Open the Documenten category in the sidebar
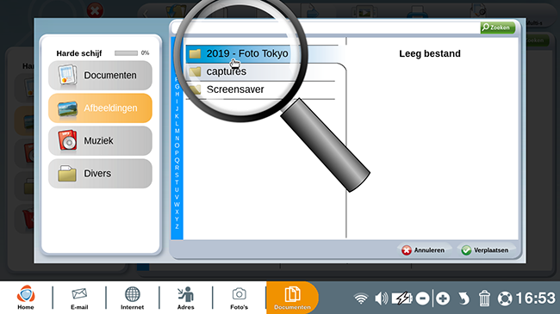Viewport: 560px width, 314px height. [x=100, y=76]
